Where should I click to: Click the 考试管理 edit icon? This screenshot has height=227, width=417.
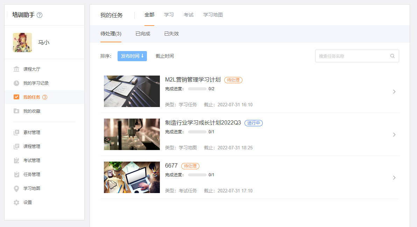(16, 161)
